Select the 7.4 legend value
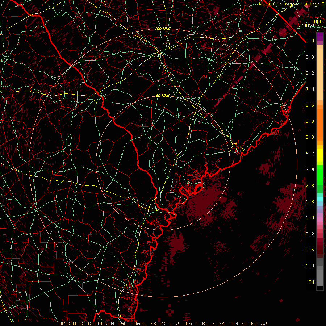Screen dimensions: 326x326 (x=310, y=89)
